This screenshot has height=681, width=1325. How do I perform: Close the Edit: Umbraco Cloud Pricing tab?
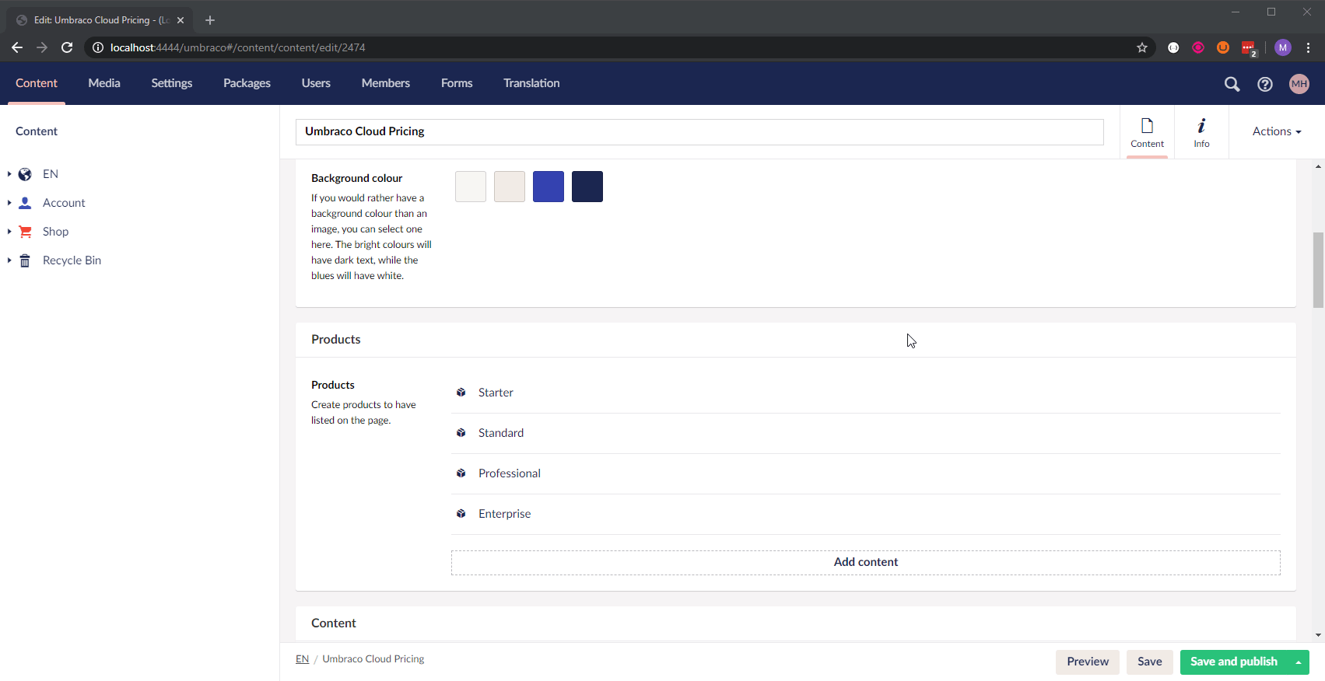click(x=181, y=20)
